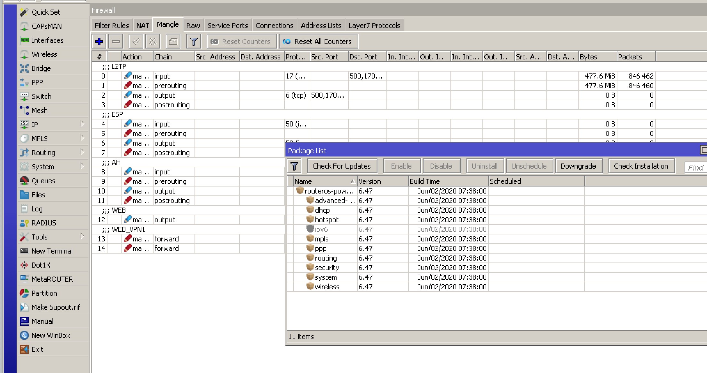Sort Package List by Name column
This screenshot has width=707, height=373.
325,181
